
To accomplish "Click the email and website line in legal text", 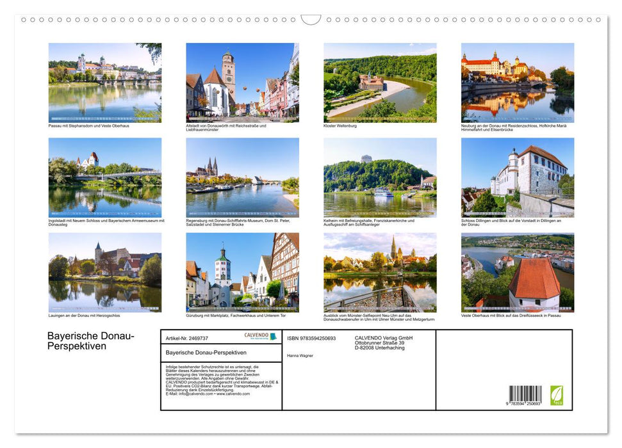I will pyautogui.click(x=208, y=394).
